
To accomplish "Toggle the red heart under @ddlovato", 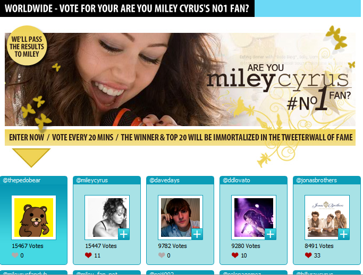I will click(x=235, y=255).
